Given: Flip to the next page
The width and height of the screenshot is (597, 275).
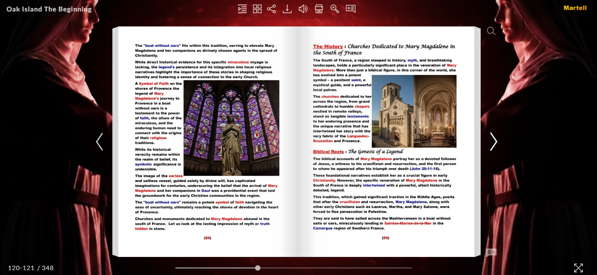Looking at the screenshot, I should coord(493,142).
